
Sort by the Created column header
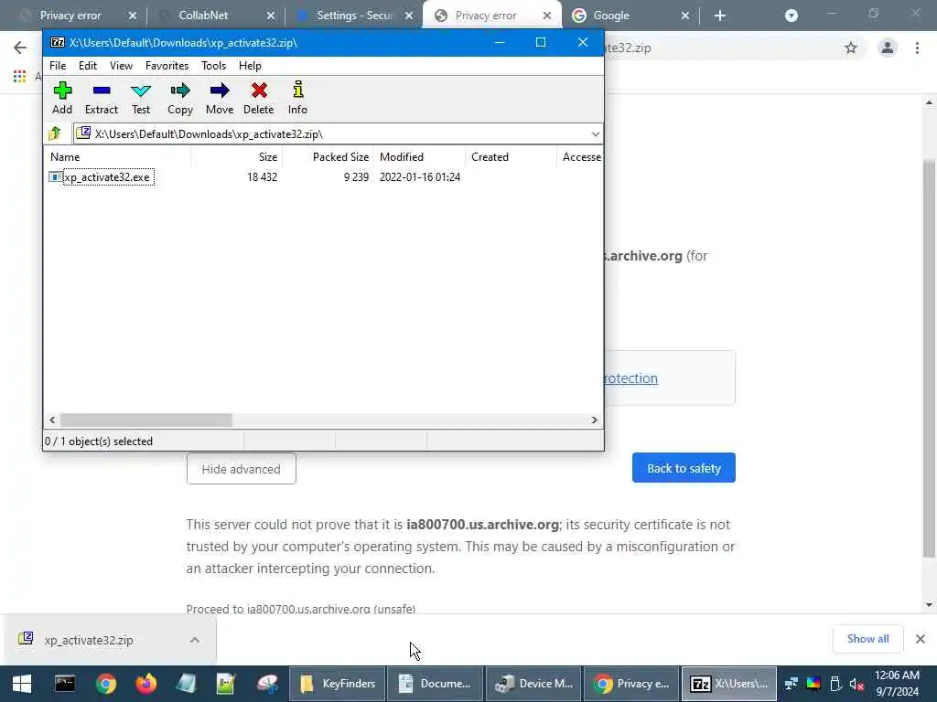pyautogui.click(x=511, y=157)
